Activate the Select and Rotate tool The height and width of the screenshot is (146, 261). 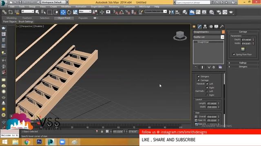point(69,12)
